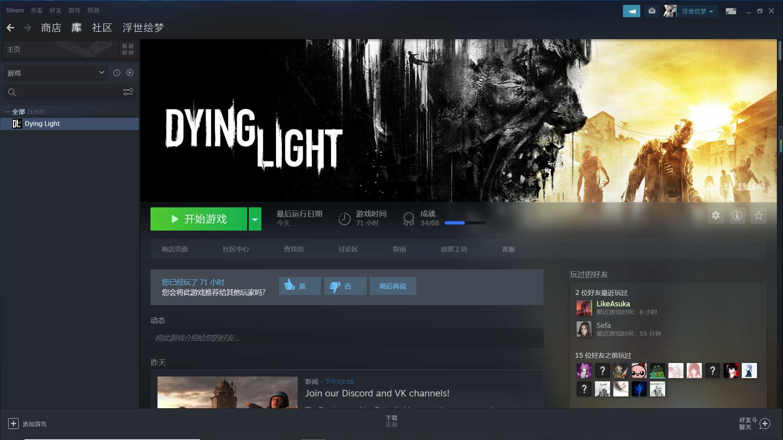Open the announcements megaphone icon

point(631,11)
